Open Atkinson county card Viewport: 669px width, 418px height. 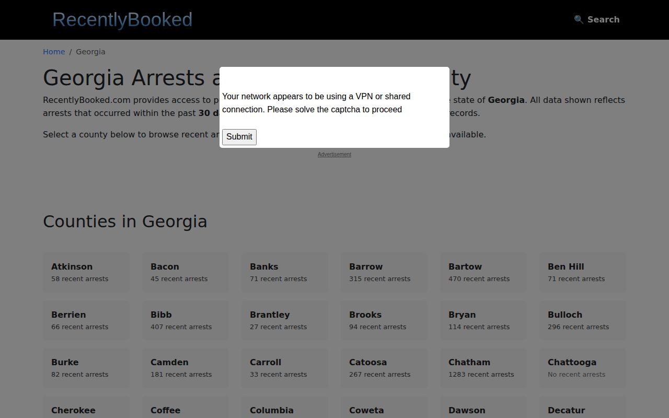(86, 272)
